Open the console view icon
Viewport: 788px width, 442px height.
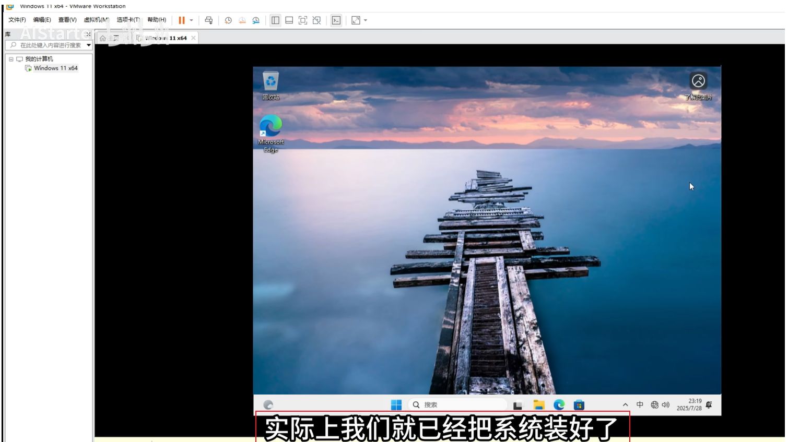tap(336, 20)
